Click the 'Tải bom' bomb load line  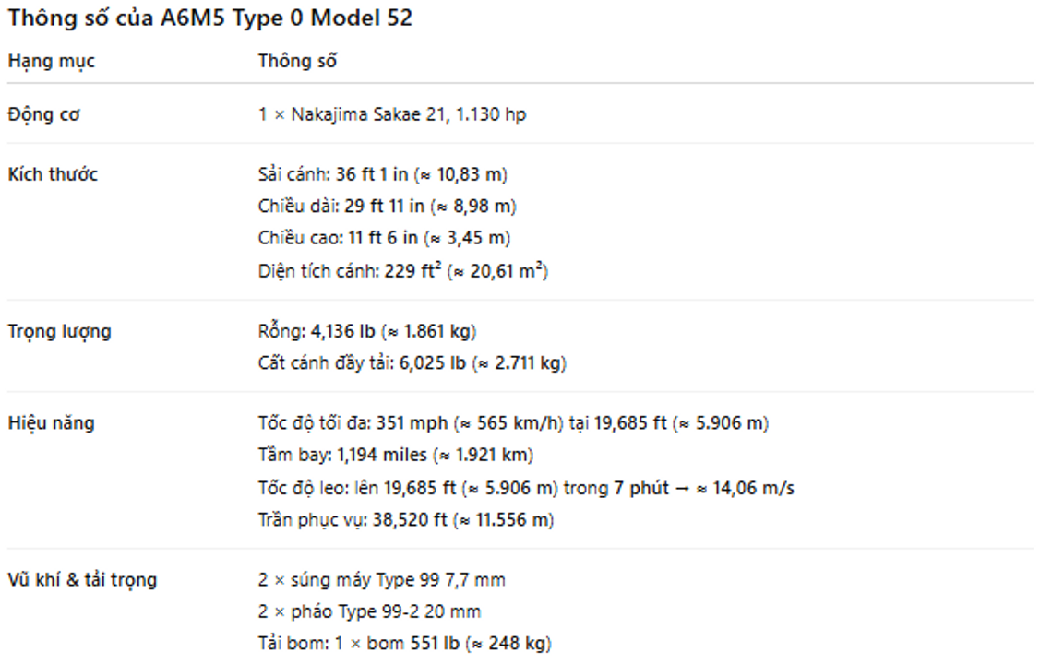tap(404, 644)
